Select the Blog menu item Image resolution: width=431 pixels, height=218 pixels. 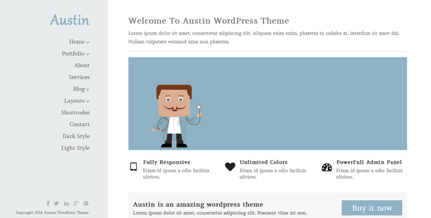78,89
